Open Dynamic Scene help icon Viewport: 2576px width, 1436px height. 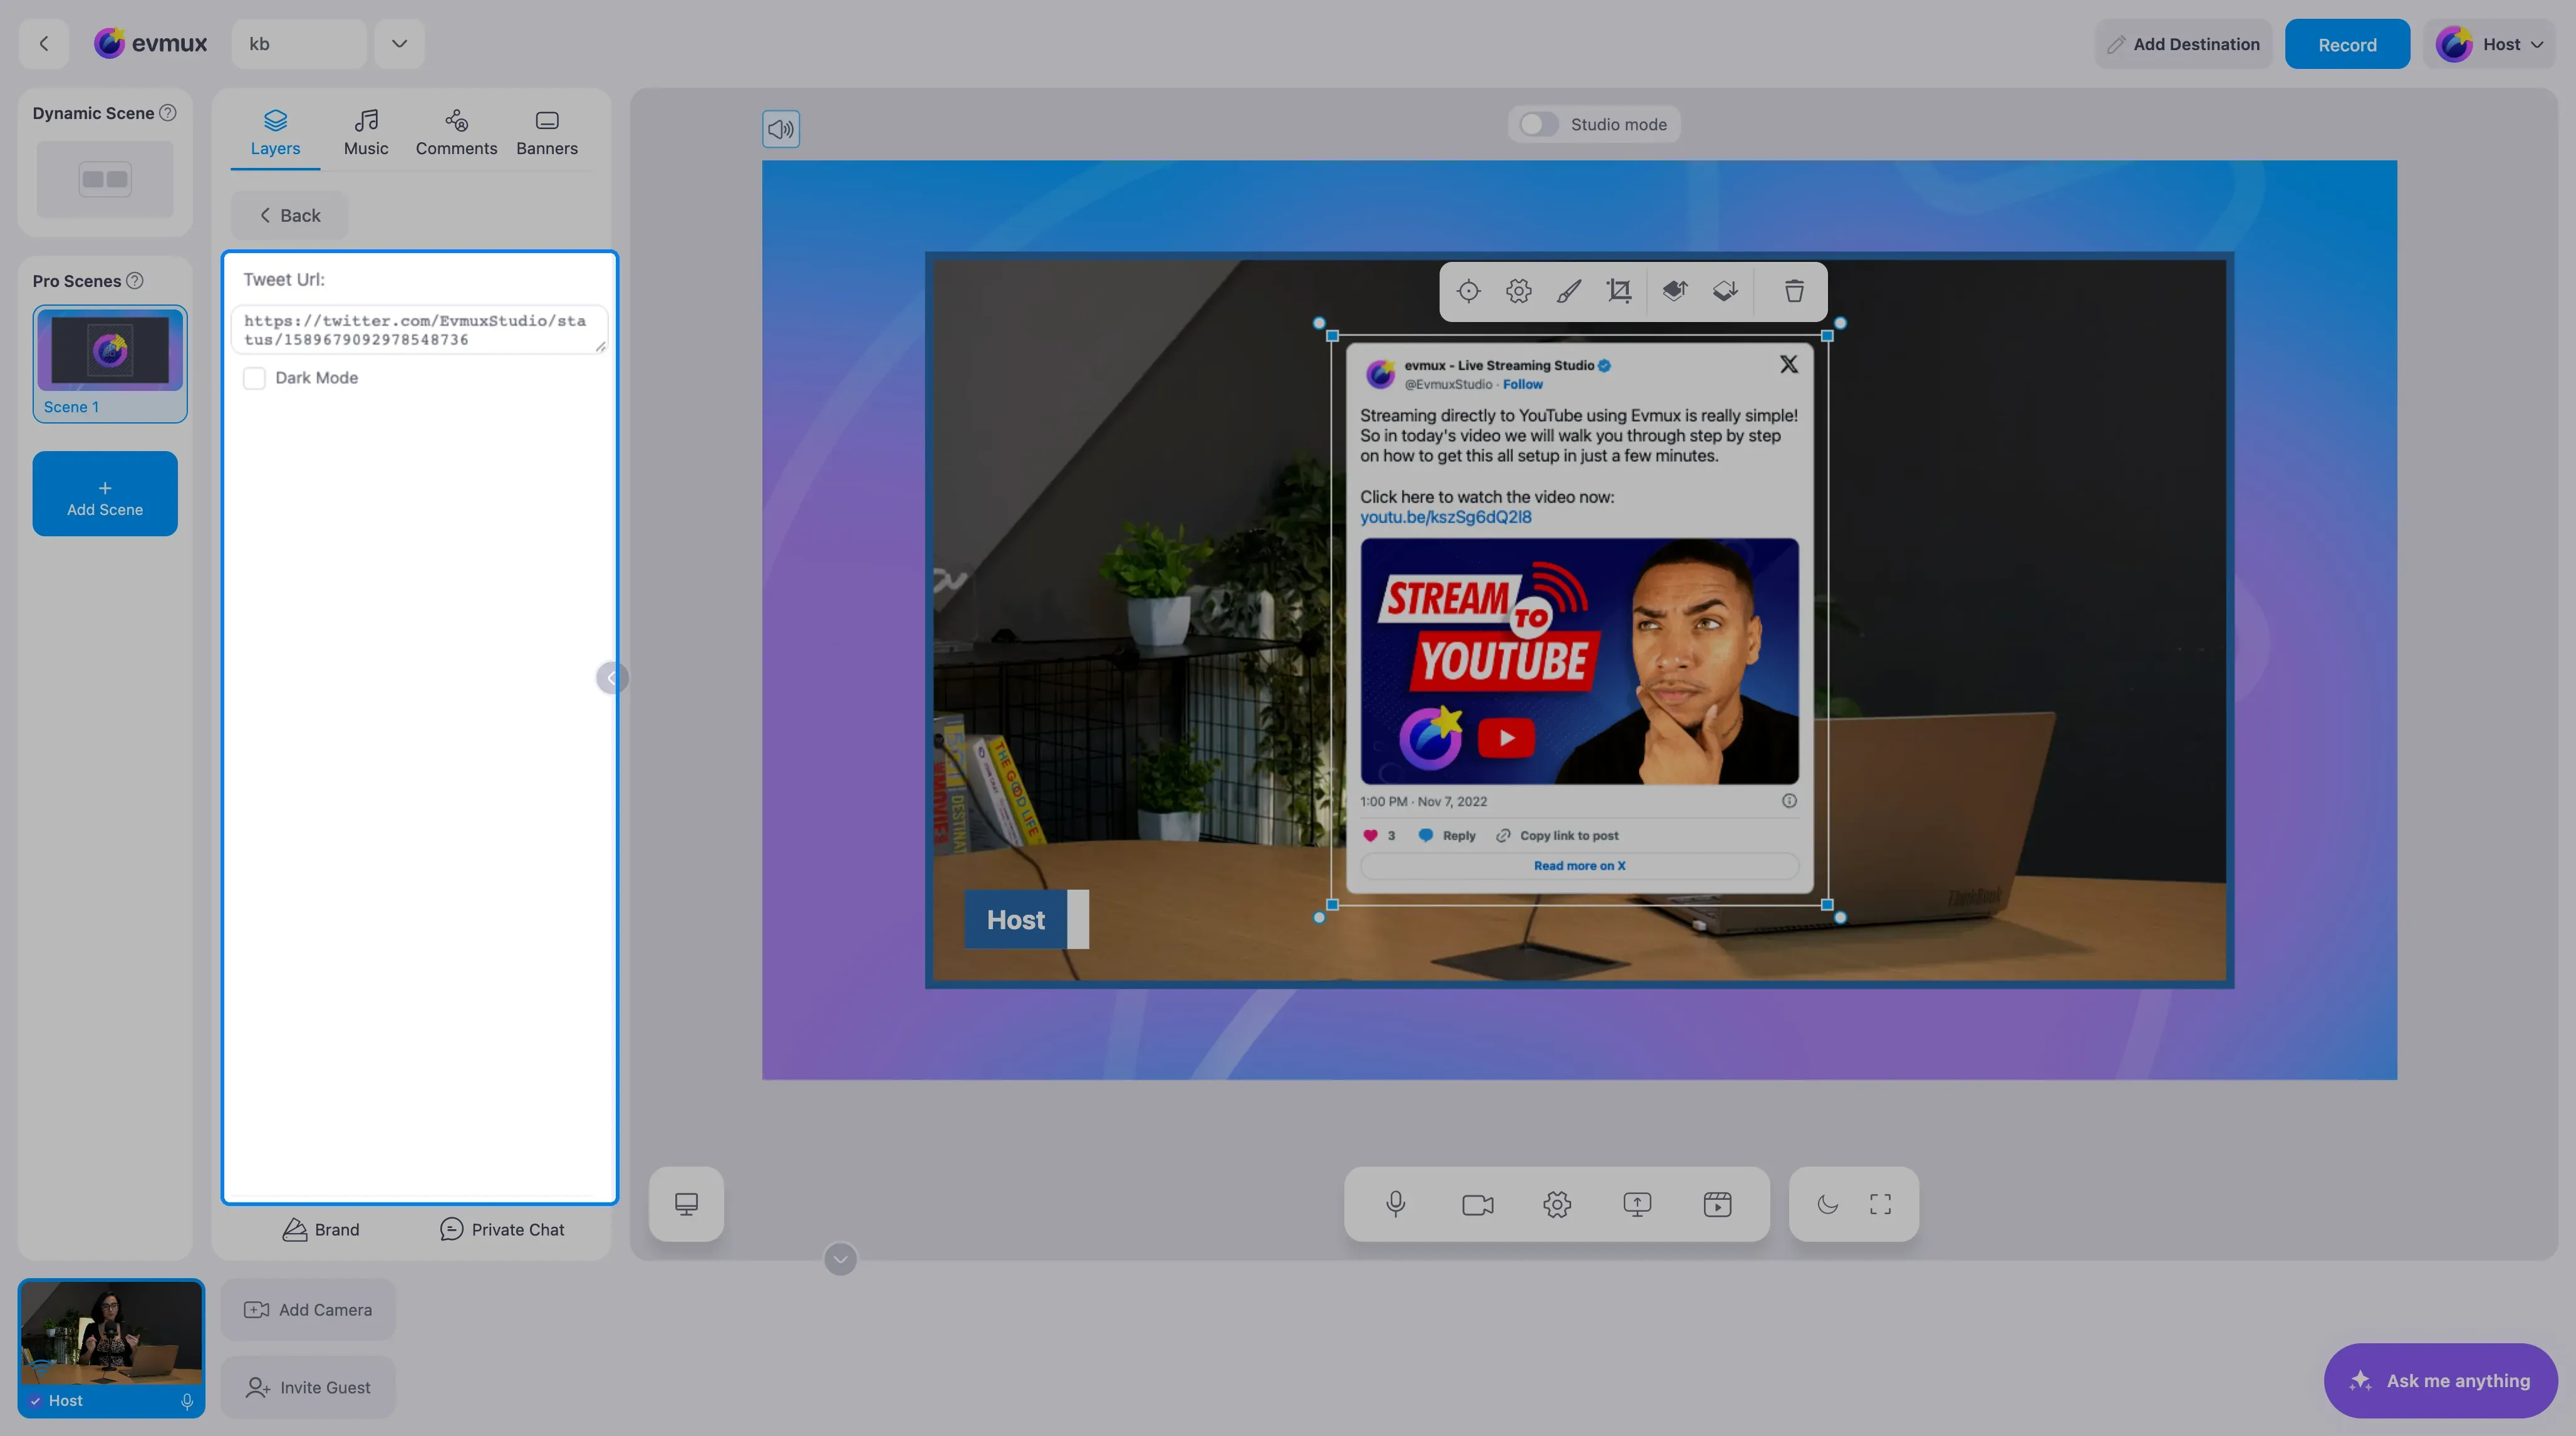(x=168, y=113)
